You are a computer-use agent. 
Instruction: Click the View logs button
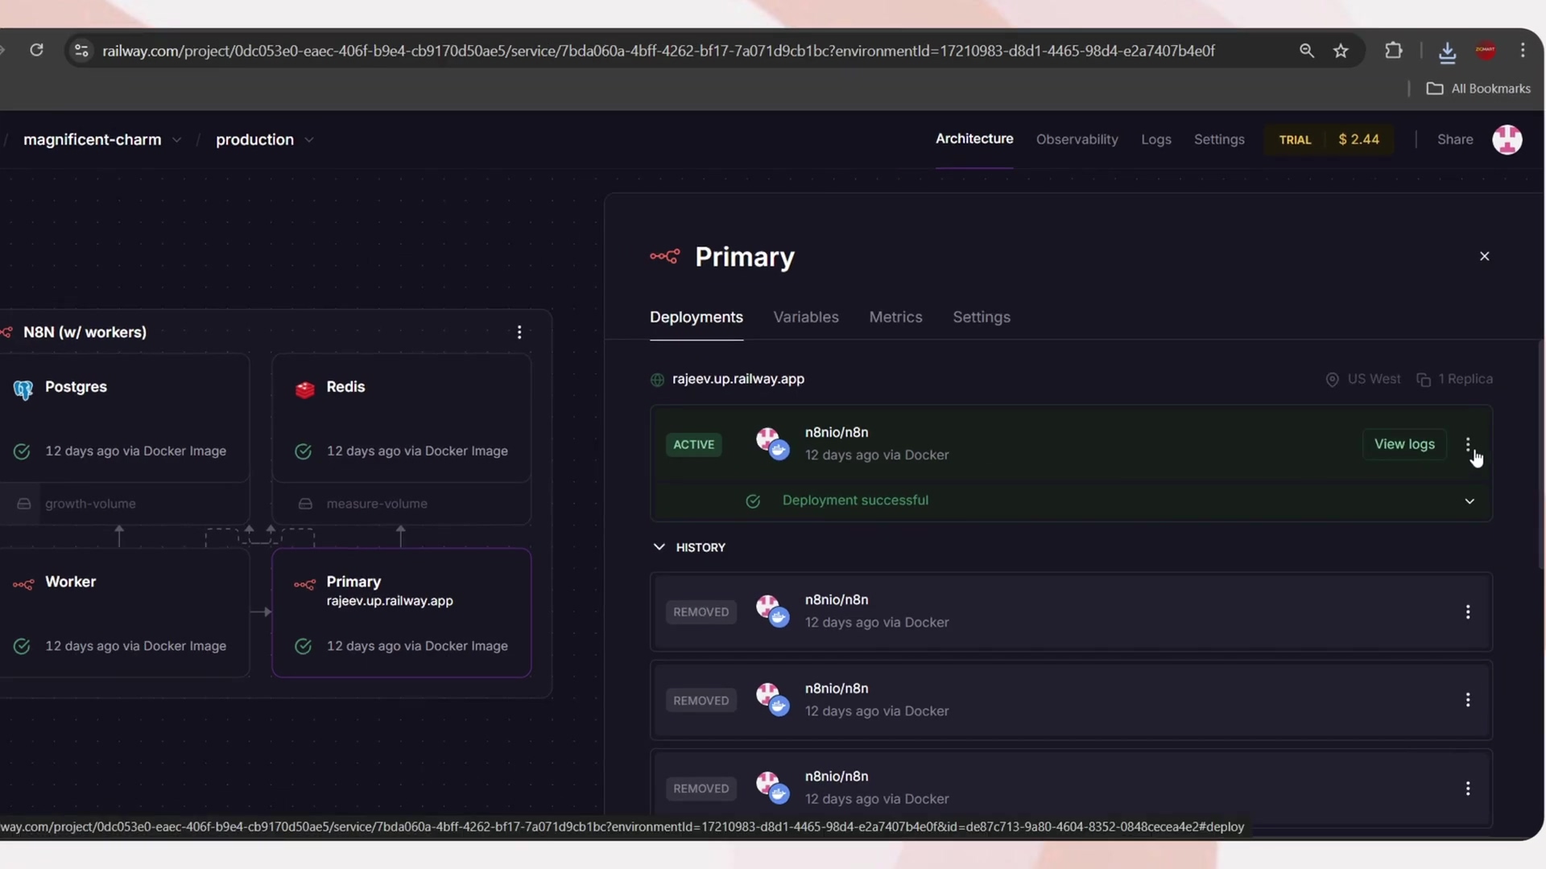(x=1403, y=444)
